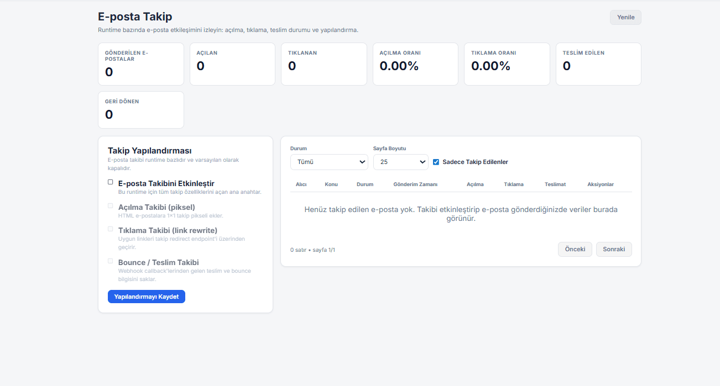Select the Gönderilen E-postalar stat card
The height and width of the screenshot is (386, 720).
(x=141, y=64)
